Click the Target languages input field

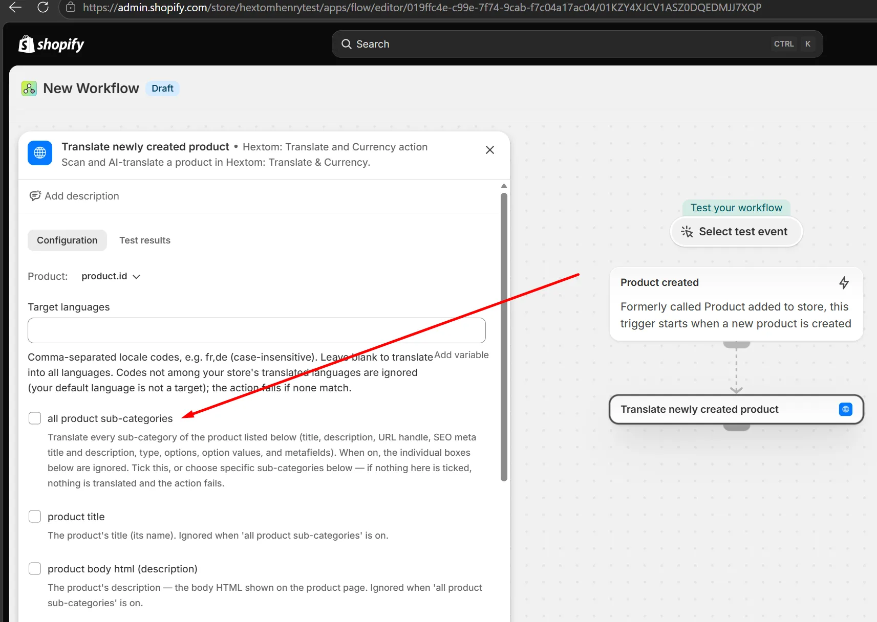tap(256, 330)
